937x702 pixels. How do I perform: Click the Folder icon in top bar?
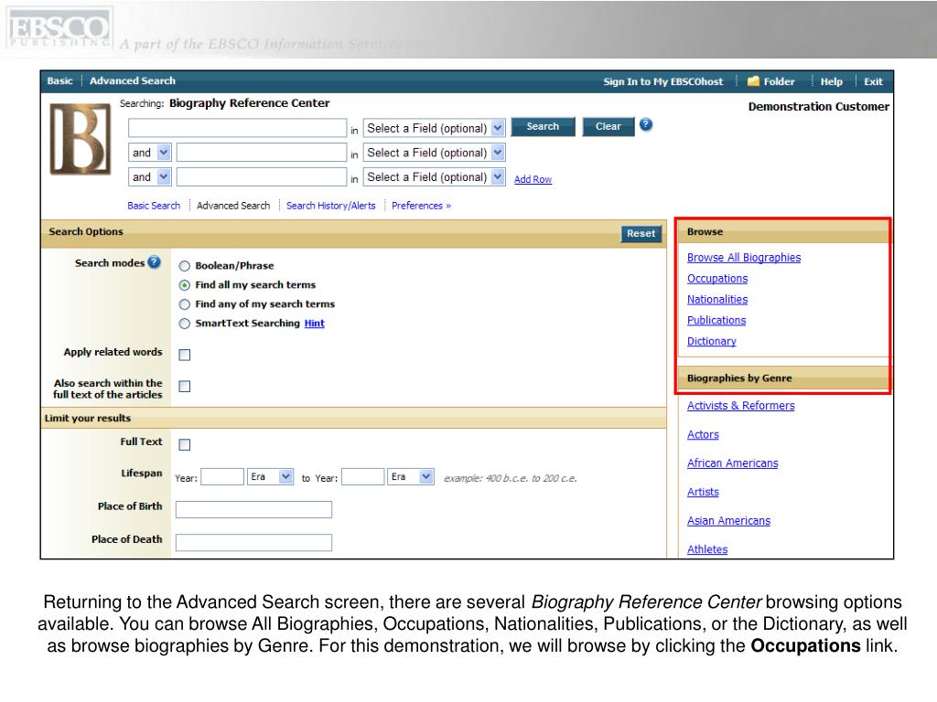[x=754, y=81]
